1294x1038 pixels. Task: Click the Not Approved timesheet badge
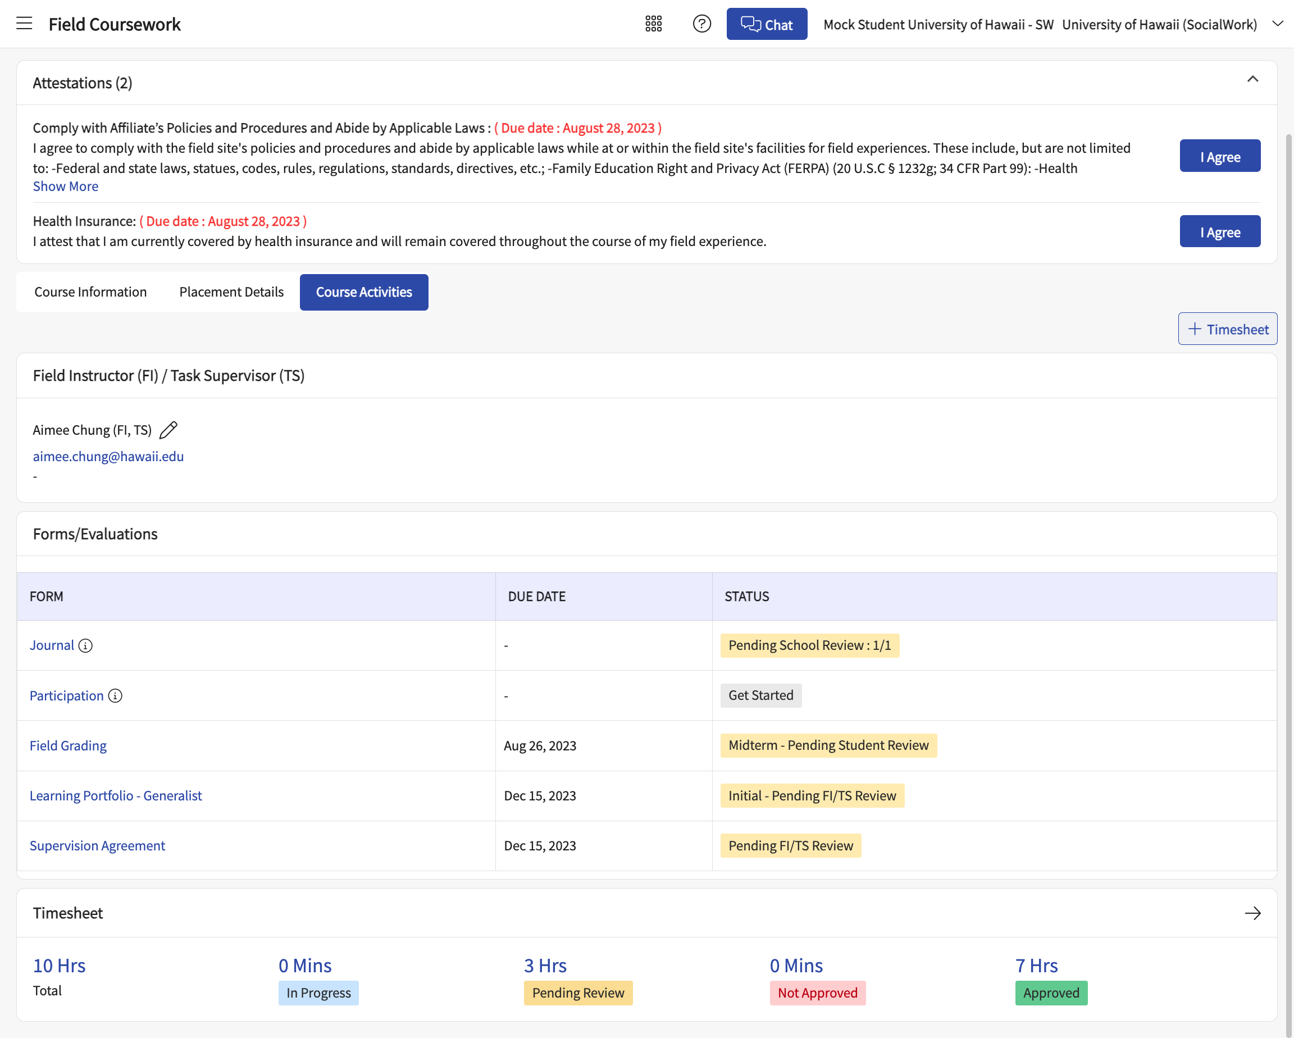pos(817,993)
